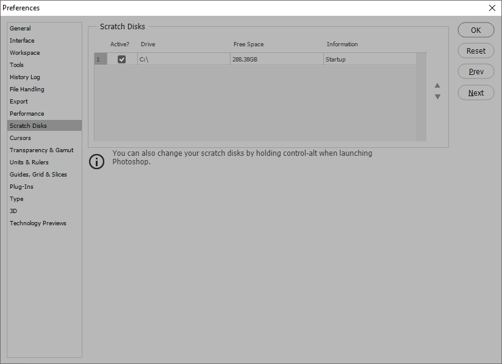The height and width of the screenshot is (364, 502).
Task: Open File Handling preferences
Action: 44,89
